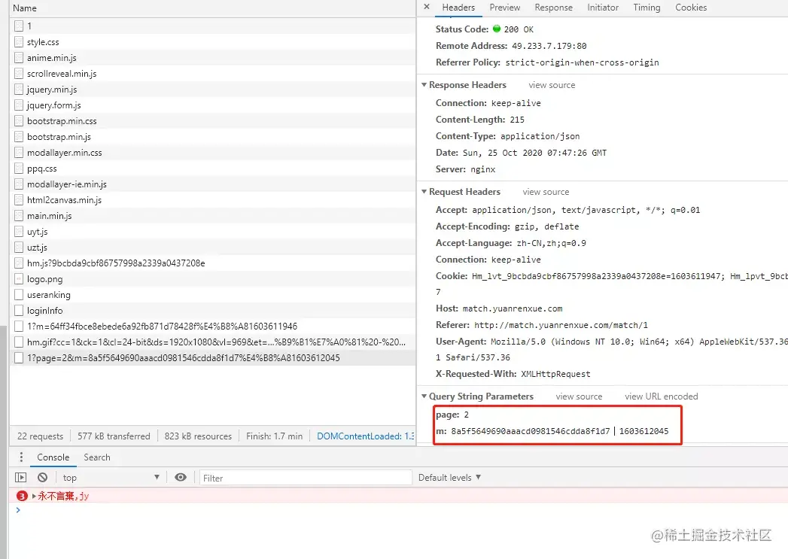The height and width of the screenshot is (559, 788).
Task: Click the DOMContentLoaded status entry
Action: click(x=365, y=436)
